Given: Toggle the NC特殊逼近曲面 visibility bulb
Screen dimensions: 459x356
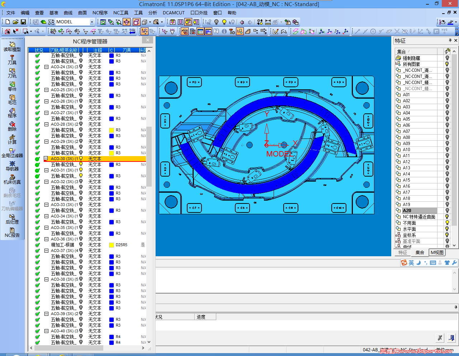Looking at the screenshot, I should (x=447, y=217).
